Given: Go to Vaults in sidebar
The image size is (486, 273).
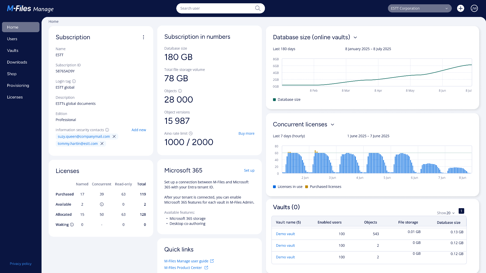Looking at the screenshot, I should click(x=13, y=50).
